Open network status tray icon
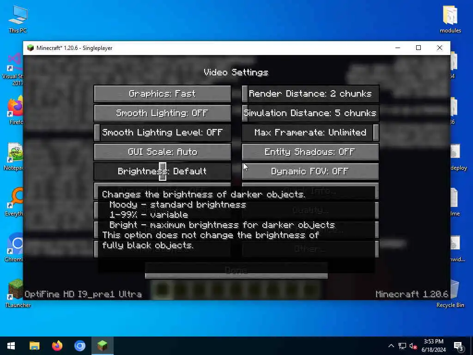This screenshot has height=355, width=473. click(x=402, y=346)
